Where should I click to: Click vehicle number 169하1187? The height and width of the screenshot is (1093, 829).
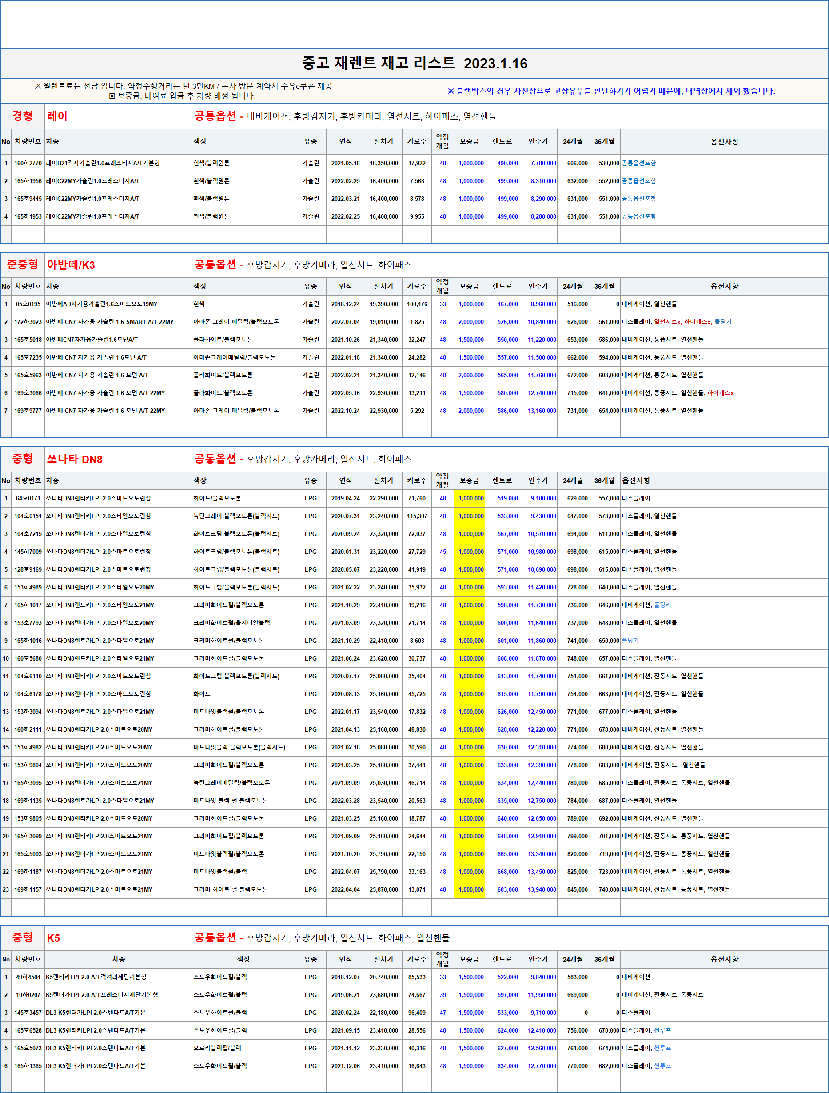[x=28, y=872]
